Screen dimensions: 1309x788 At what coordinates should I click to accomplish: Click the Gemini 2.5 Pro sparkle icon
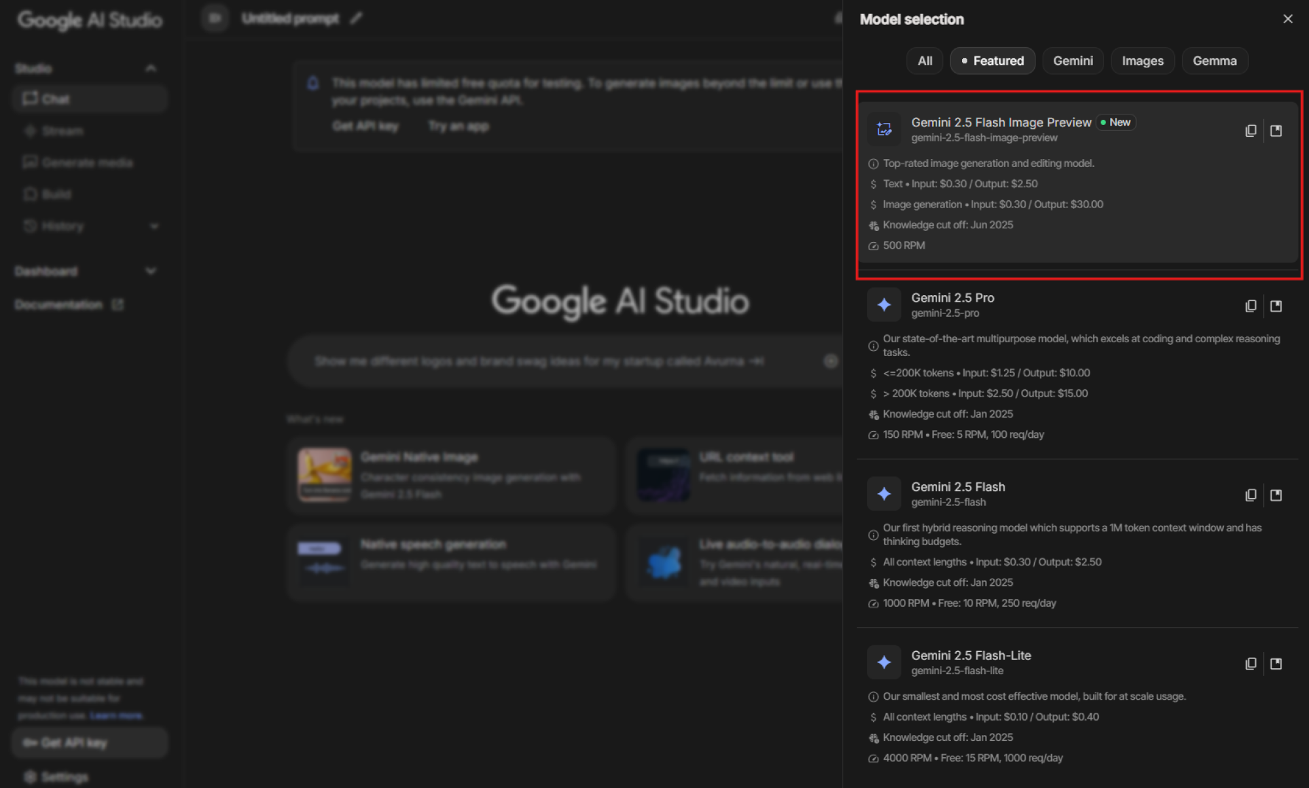point(884,304)
